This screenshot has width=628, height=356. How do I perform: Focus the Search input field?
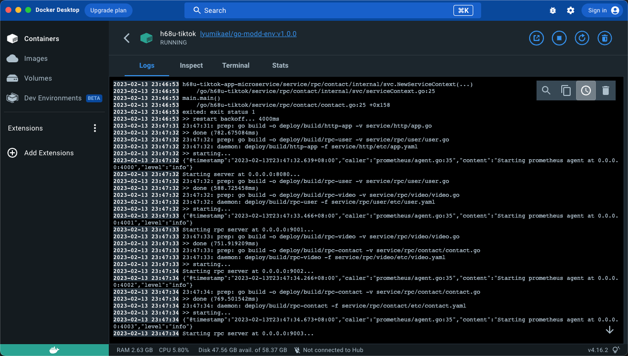(333, 10)
